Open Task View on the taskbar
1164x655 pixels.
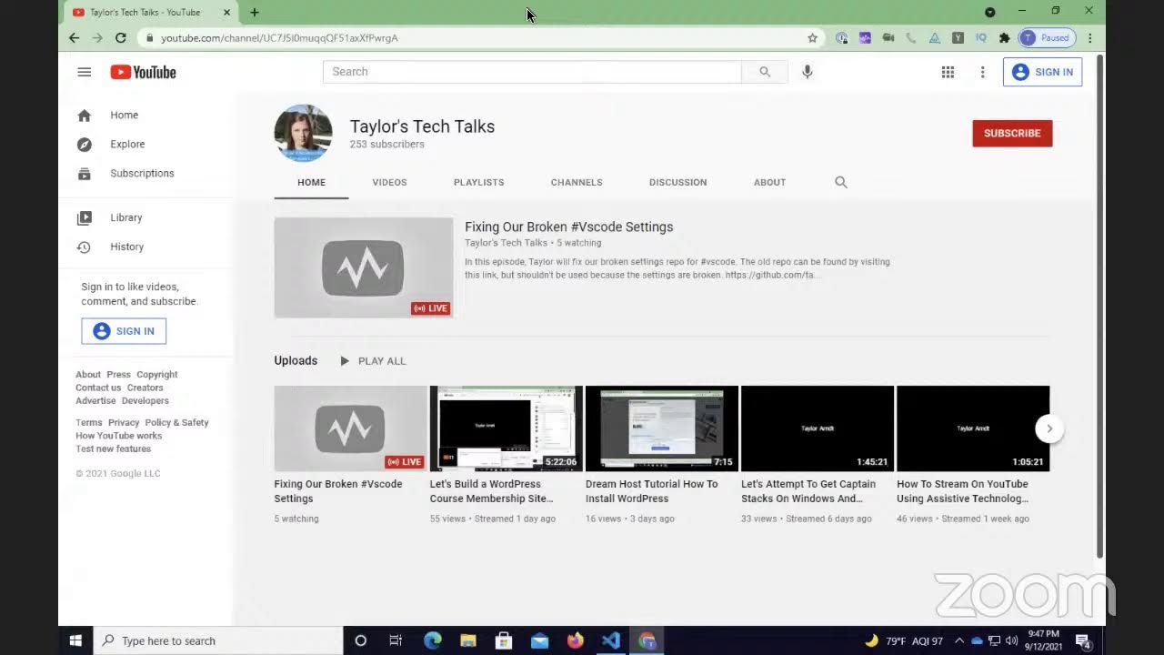pos(396,640)
